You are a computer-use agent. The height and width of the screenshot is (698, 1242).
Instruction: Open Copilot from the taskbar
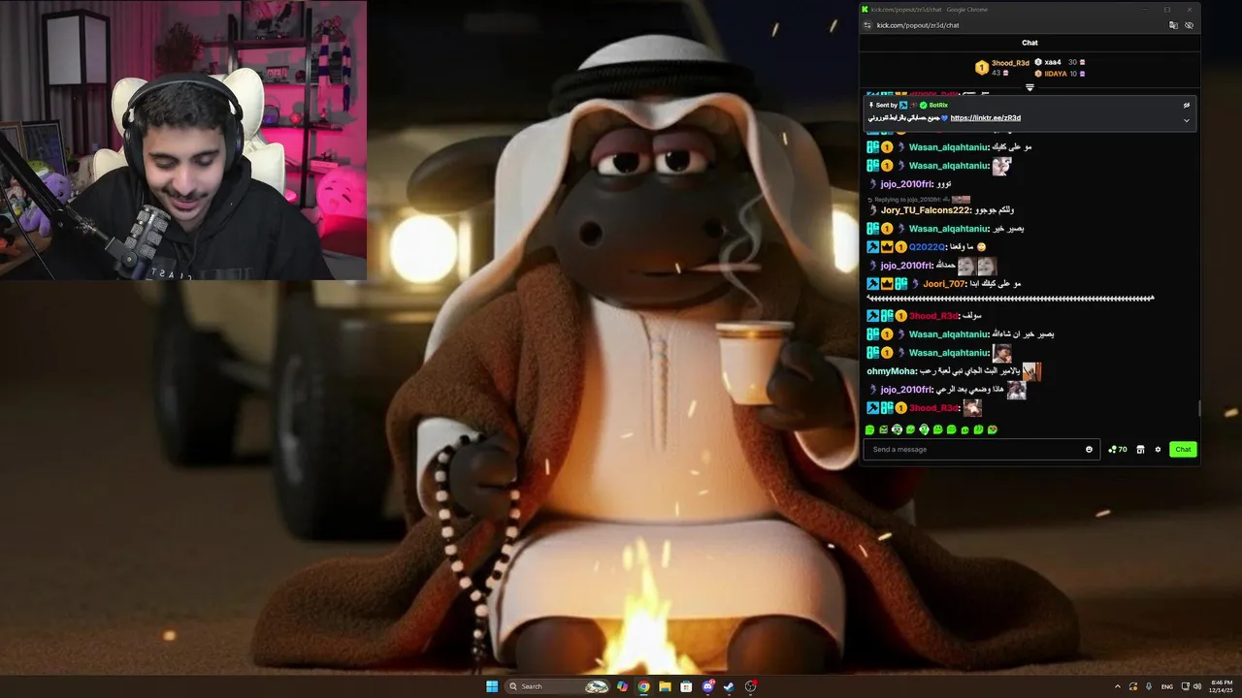(x=622, y=686)
